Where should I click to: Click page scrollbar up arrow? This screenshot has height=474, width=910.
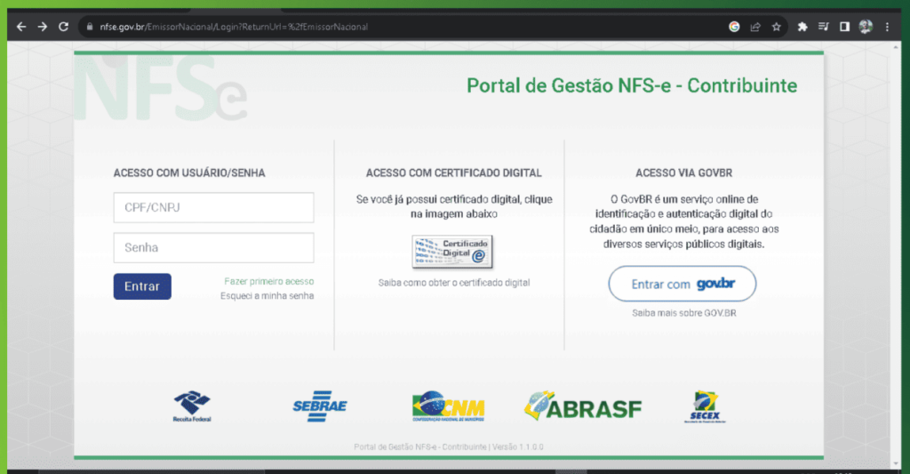pos(896,48)
